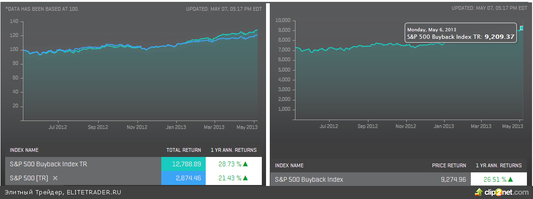Click the green up arrow beside 26.51 %
This screenshot has height=199, width=533.
click(x=511, y=179)
